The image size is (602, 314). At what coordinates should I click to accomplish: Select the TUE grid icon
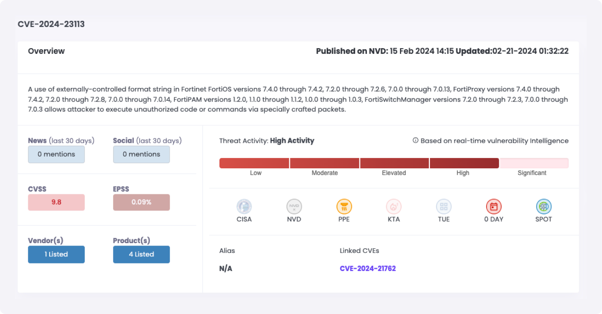(x=444, y=207)
